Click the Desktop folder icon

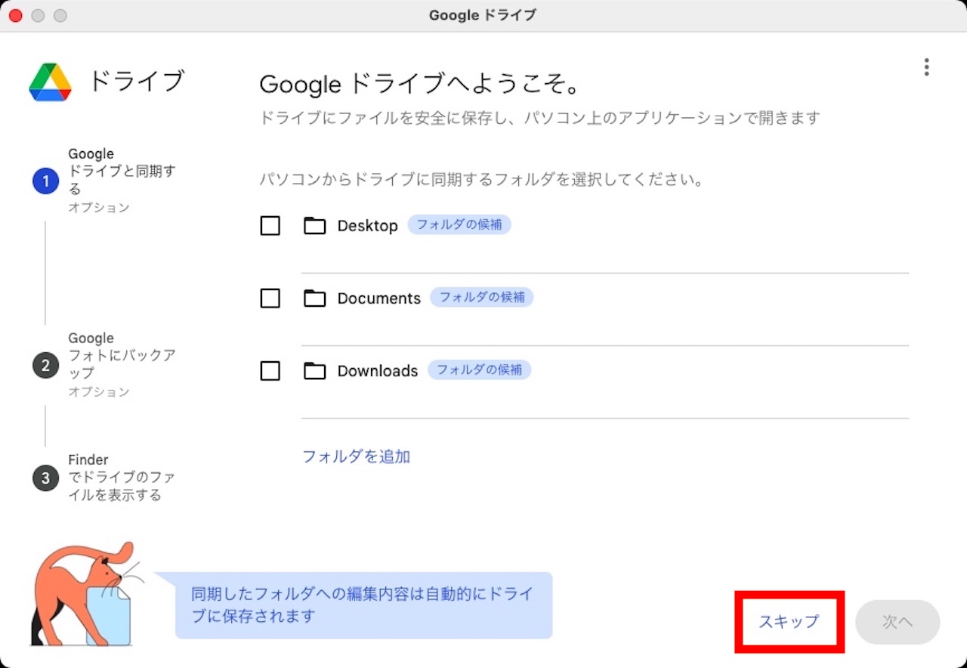click(x=314, y=226)
